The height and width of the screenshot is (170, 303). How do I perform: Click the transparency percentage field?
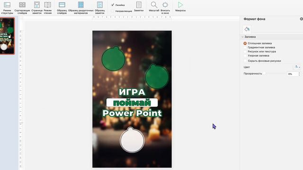[x=292, y=74]
